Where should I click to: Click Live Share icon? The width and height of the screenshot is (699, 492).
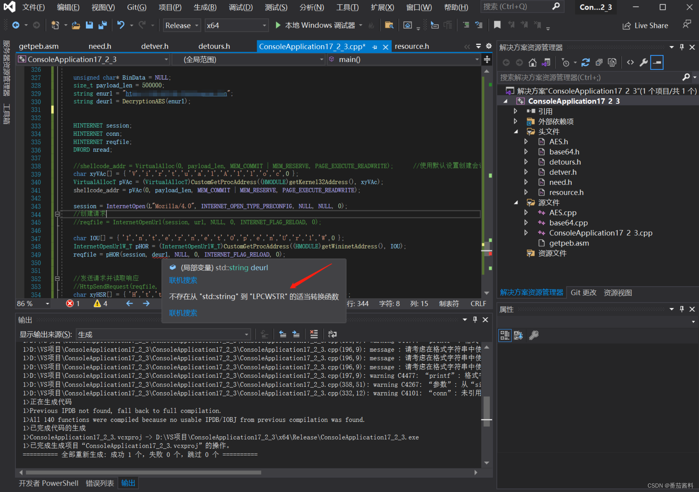(x=627, y=26)
